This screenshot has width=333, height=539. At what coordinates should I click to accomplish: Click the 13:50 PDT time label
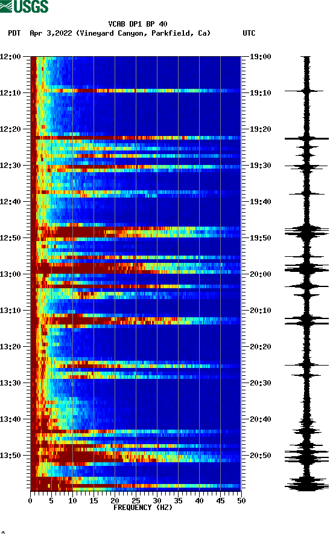tap(10, 456)
